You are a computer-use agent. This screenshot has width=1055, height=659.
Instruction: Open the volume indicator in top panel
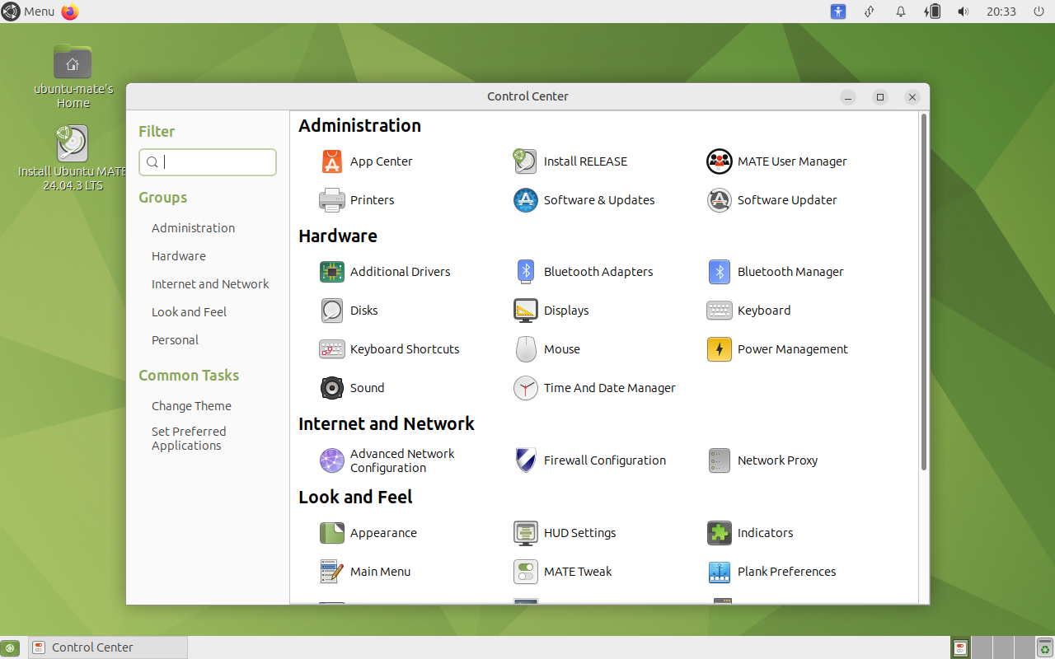pos(963,12)
